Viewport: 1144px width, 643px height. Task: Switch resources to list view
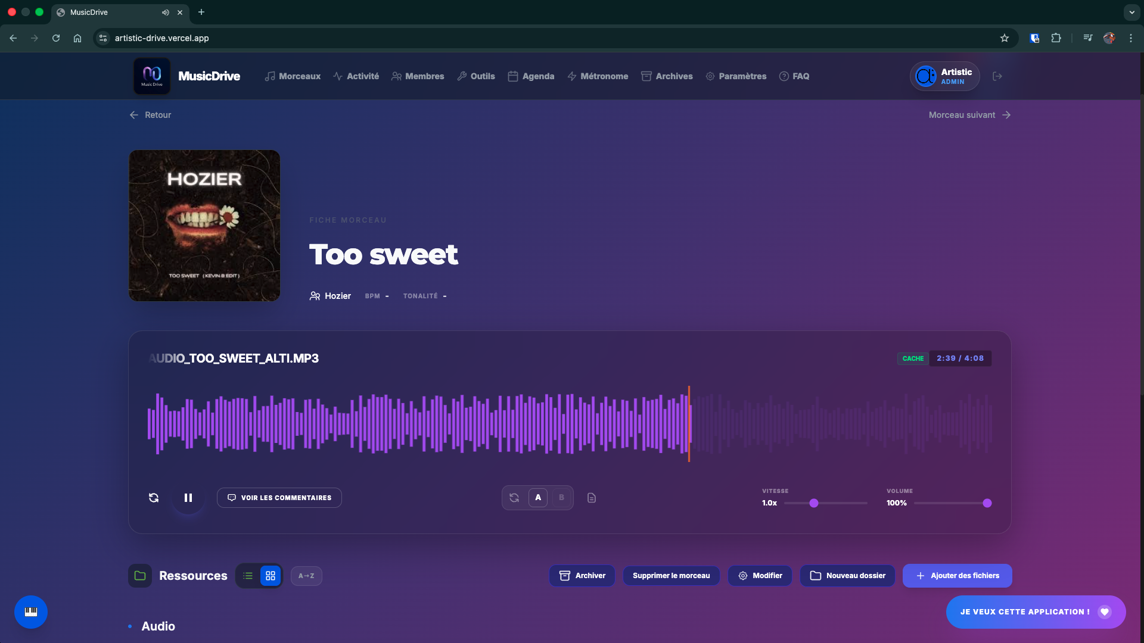click(x=248, y=576)
